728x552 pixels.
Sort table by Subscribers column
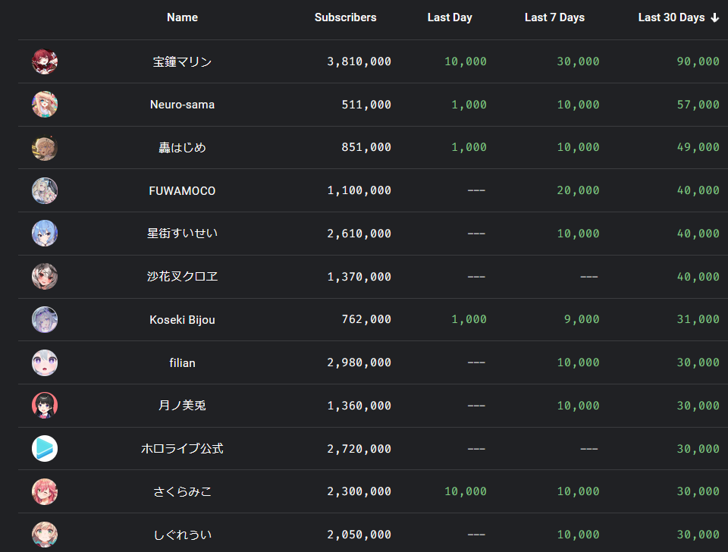(345, 17)
